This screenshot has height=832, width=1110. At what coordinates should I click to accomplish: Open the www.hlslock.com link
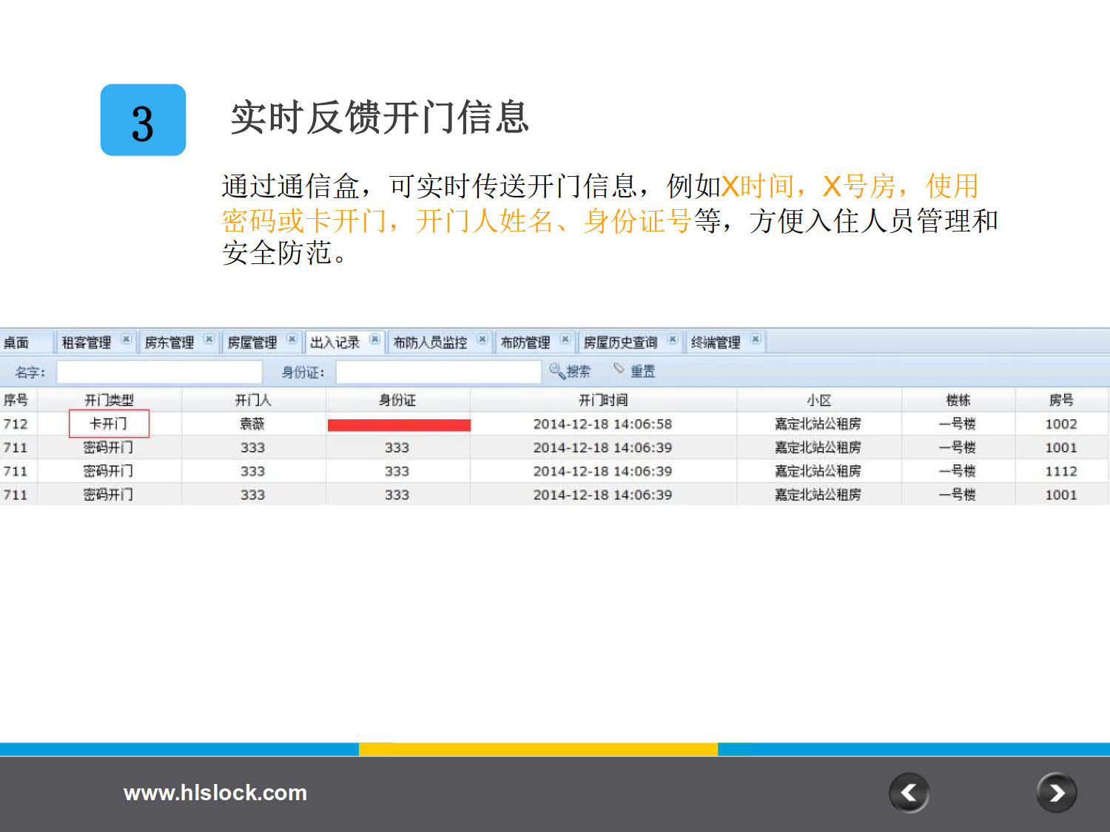[215, 793]
